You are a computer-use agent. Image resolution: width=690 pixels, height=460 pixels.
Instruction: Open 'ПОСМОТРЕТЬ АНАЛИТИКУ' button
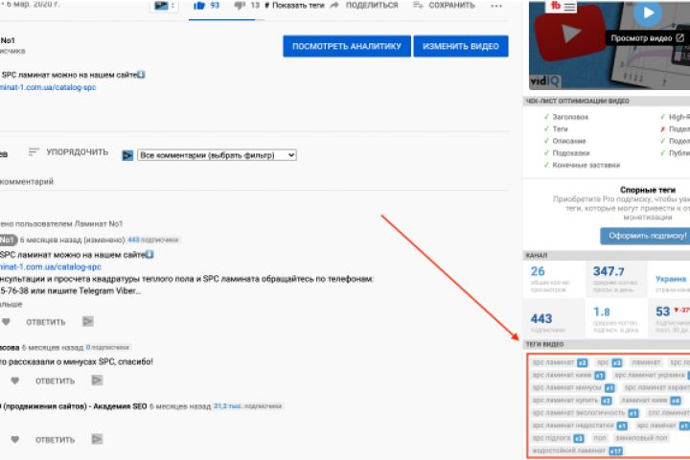(347, 46)
